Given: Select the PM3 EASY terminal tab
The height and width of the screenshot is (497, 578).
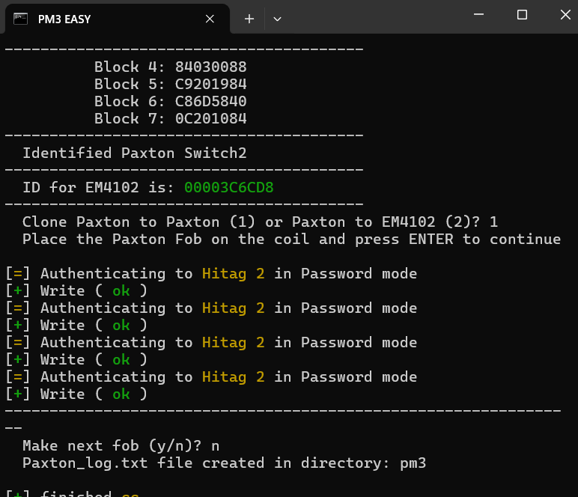Looking at the screenshot, I should [118, 19].
